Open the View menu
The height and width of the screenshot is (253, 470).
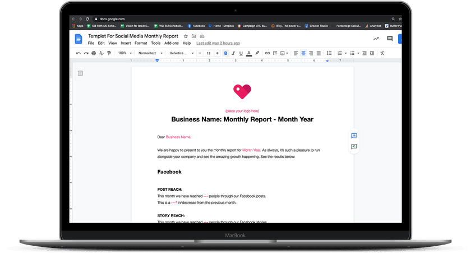[x=113, y=43]
